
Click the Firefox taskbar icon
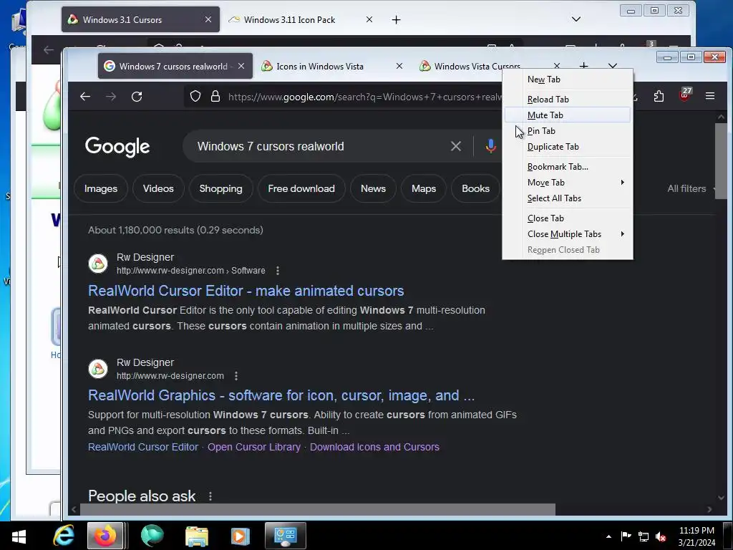[105, 536]
